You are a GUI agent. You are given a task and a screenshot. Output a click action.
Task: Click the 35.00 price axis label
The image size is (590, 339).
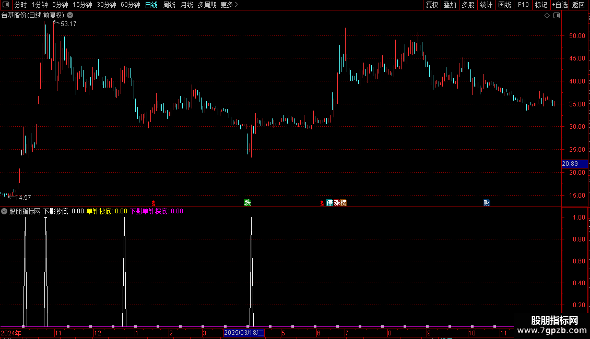tap(577, 104)
